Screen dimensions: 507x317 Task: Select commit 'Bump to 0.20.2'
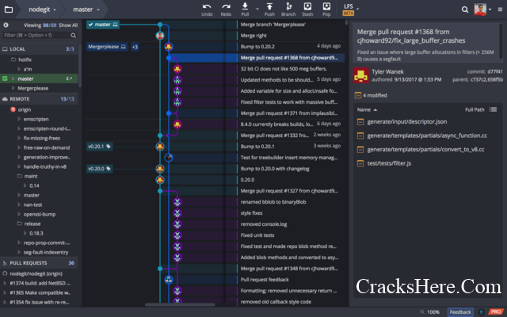[257, 47]
